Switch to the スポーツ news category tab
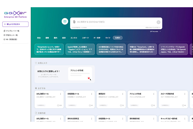Image resolution: width=193 pixels, height=129 pixels. 85,38
